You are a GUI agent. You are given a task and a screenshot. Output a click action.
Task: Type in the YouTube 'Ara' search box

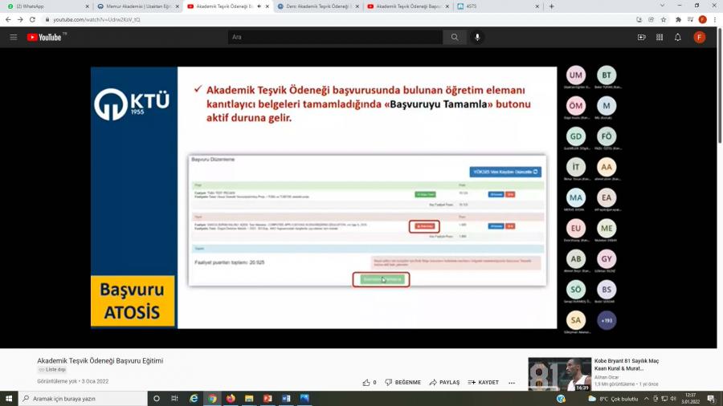pos(333,37)
